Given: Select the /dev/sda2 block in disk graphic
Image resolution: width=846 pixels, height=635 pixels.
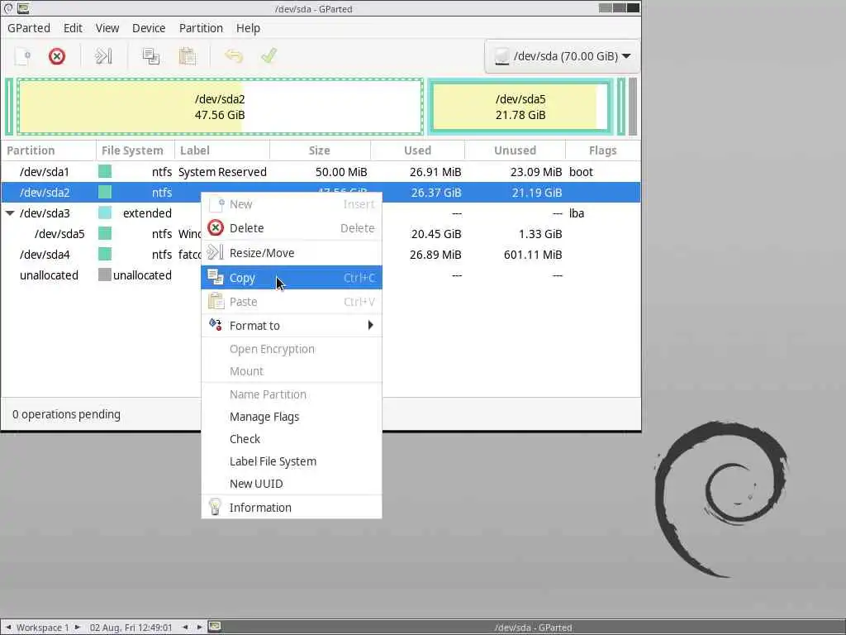Looking at the screenshot, I should tap(220, 107).
